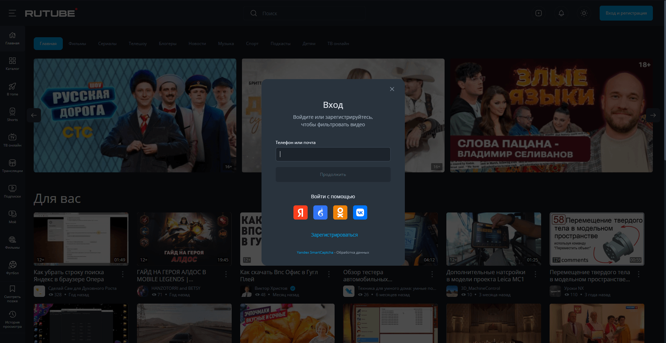Open options for ГАЙД НА ГЕРОЯ АЛДОС video
Image resolution: width=666 pixels, height=343 pixels.
226,274
